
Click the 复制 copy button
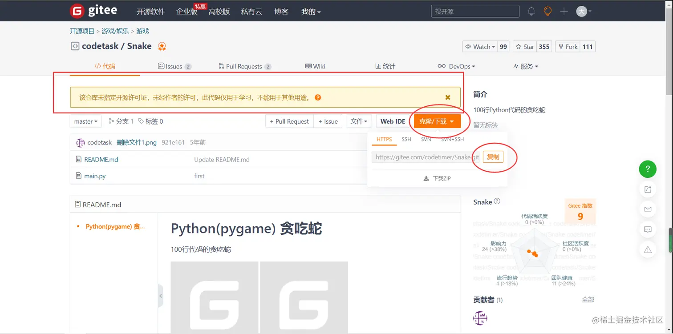point(493,157)
